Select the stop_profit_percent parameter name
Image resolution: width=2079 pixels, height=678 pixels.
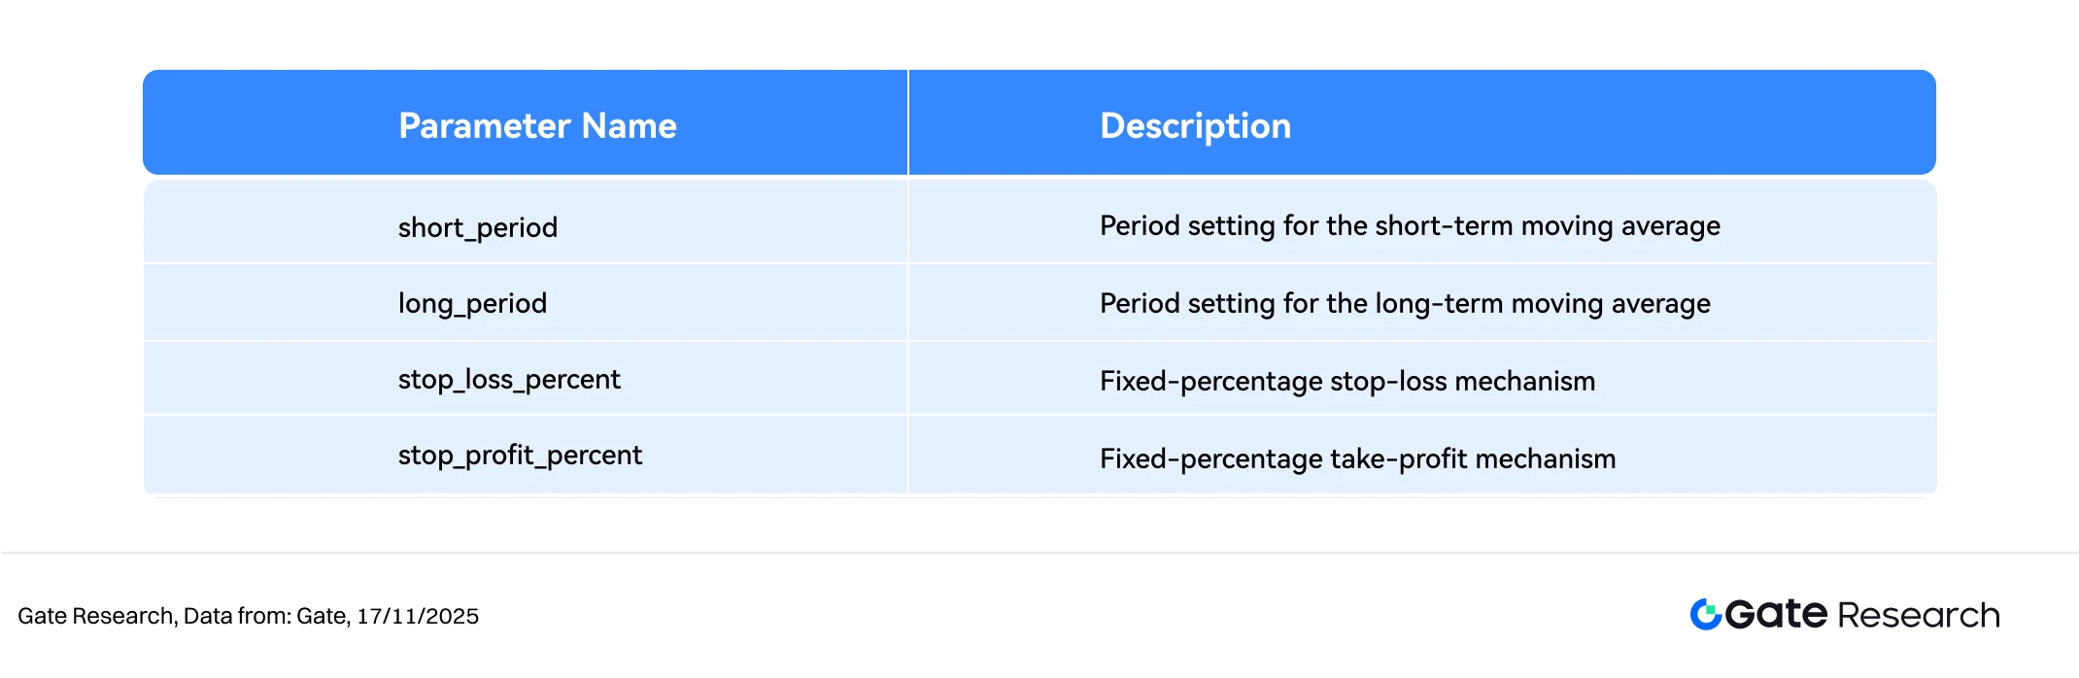[520, 455]
